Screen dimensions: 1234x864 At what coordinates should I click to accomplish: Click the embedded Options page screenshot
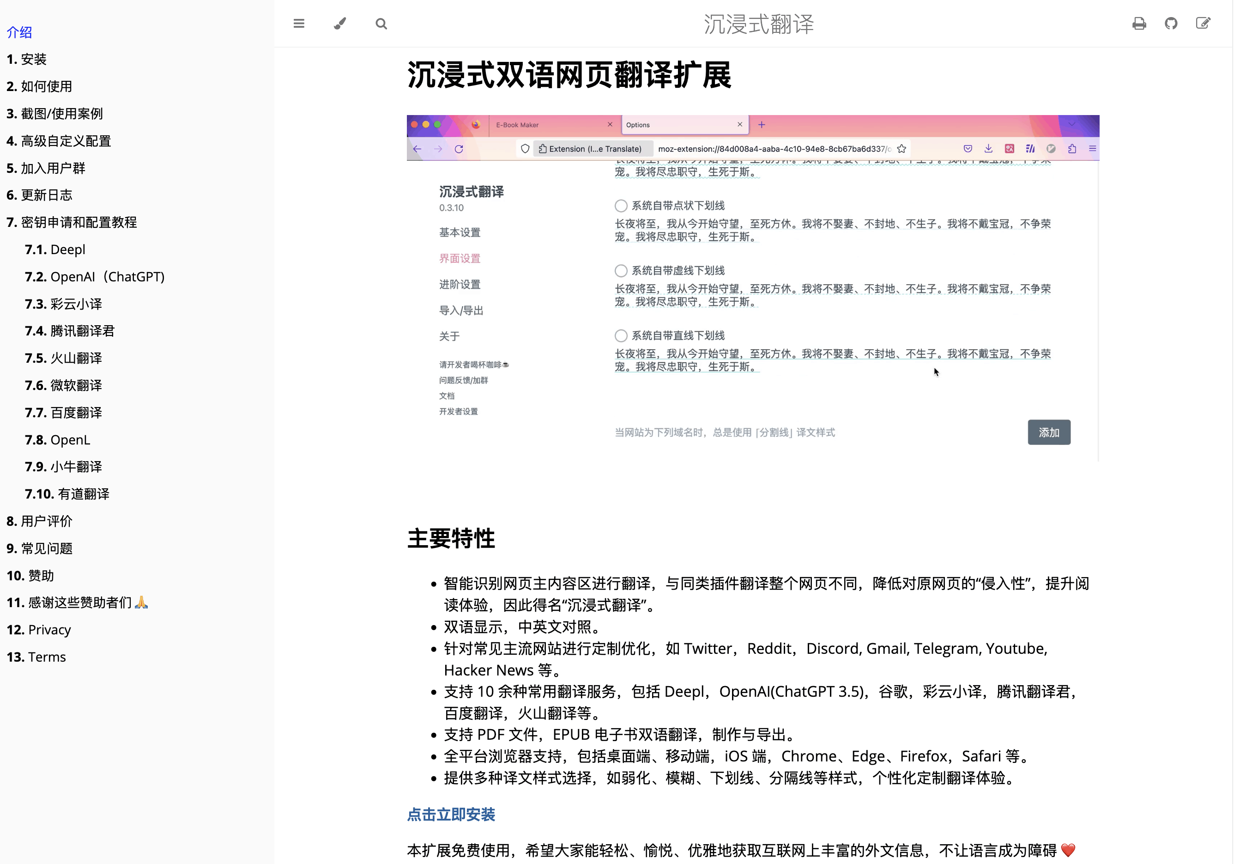pos(753,288)
